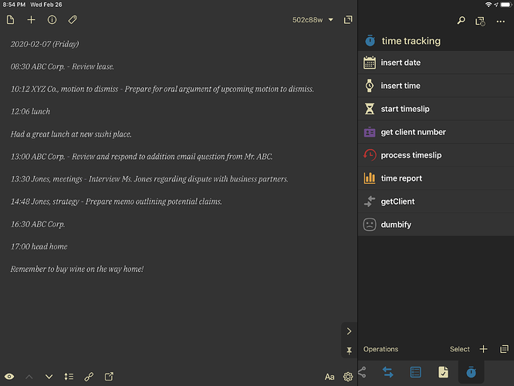This screenshot has width=514, height=386.
Task: Open the arrange lines icon
Action: pyautogui.click(x=69, y=377)
